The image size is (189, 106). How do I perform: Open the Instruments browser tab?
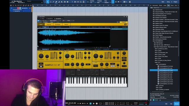pos(155,5)
